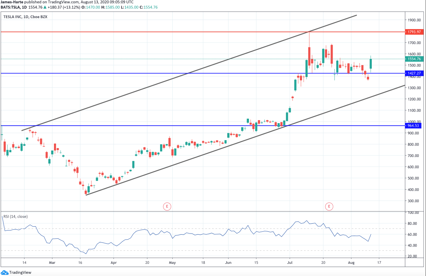Click the BATS:TSLA symbol text in header
This screenshot has width=426, height=276.
(x=10, y=7)
